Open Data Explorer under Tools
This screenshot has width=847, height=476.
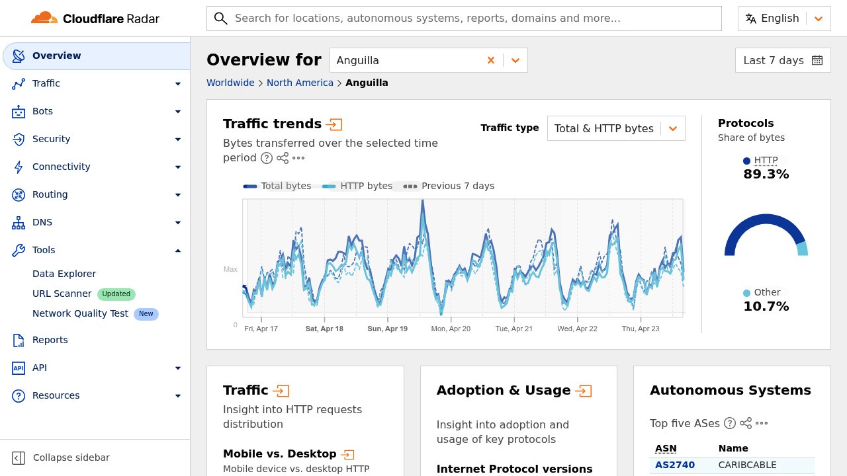64,274
